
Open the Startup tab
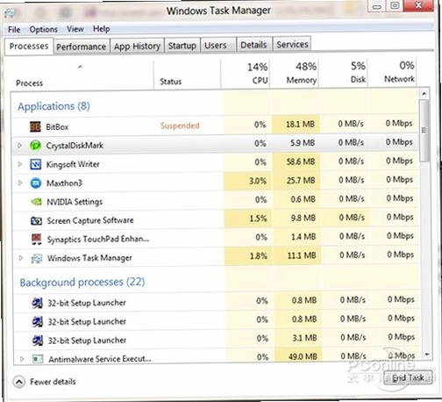(x=182, y=46)
